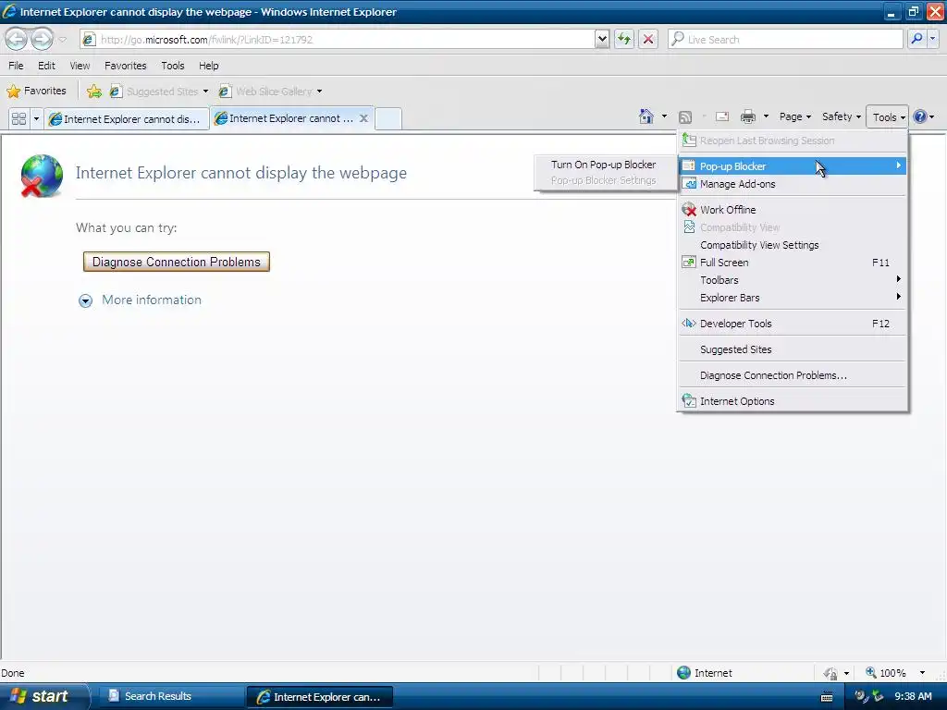Open the View menu
Screen dimensions: 947x710
[80, 66]
